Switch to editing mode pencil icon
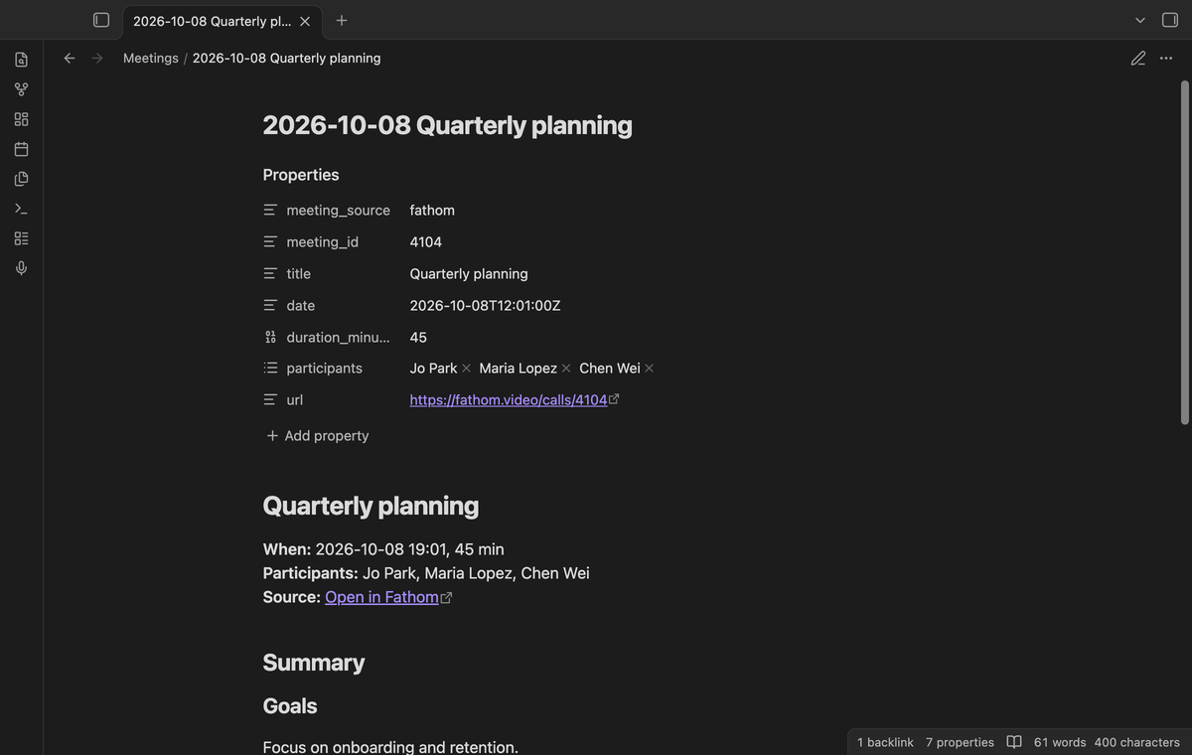Screen dimensions: 1192x755 [1138, 58]
